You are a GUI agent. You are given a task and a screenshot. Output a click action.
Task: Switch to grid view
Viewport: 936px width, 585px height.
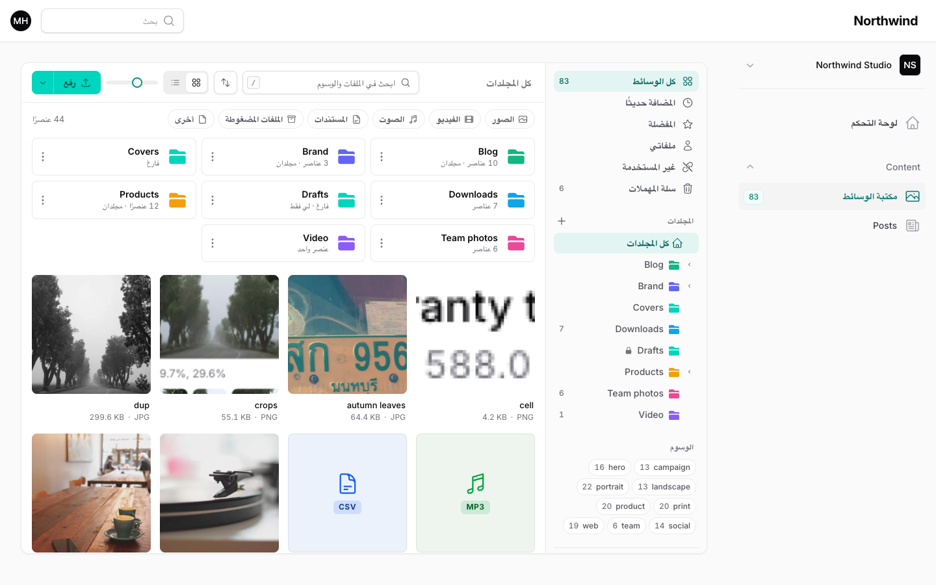[x=196, y=83]
